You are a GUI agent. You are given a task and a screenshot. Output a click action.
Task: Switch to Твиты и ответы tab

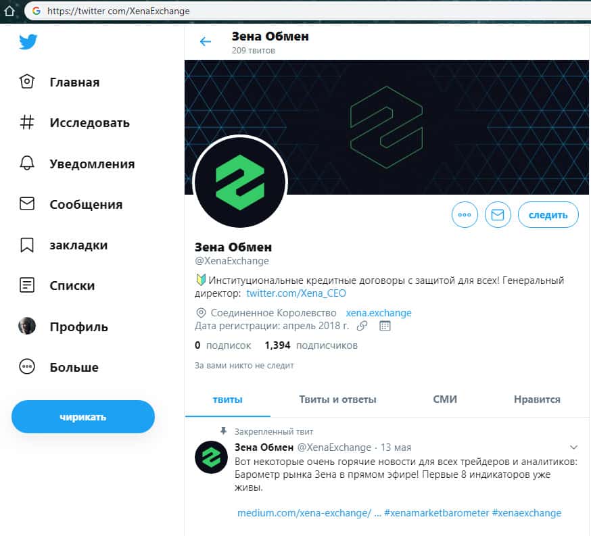click(x=337, y=399)
